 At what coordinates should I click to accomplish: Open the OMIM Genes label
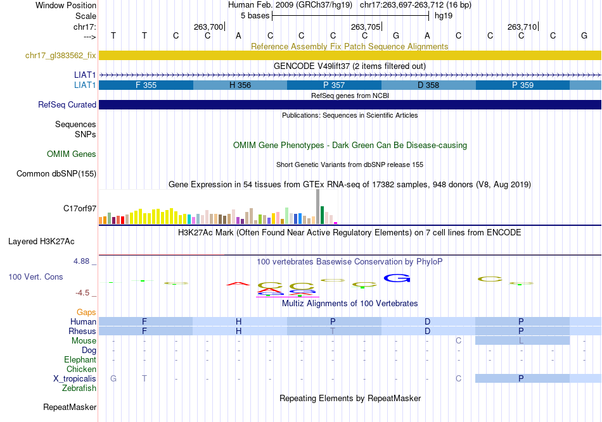(x=72, y=154)
